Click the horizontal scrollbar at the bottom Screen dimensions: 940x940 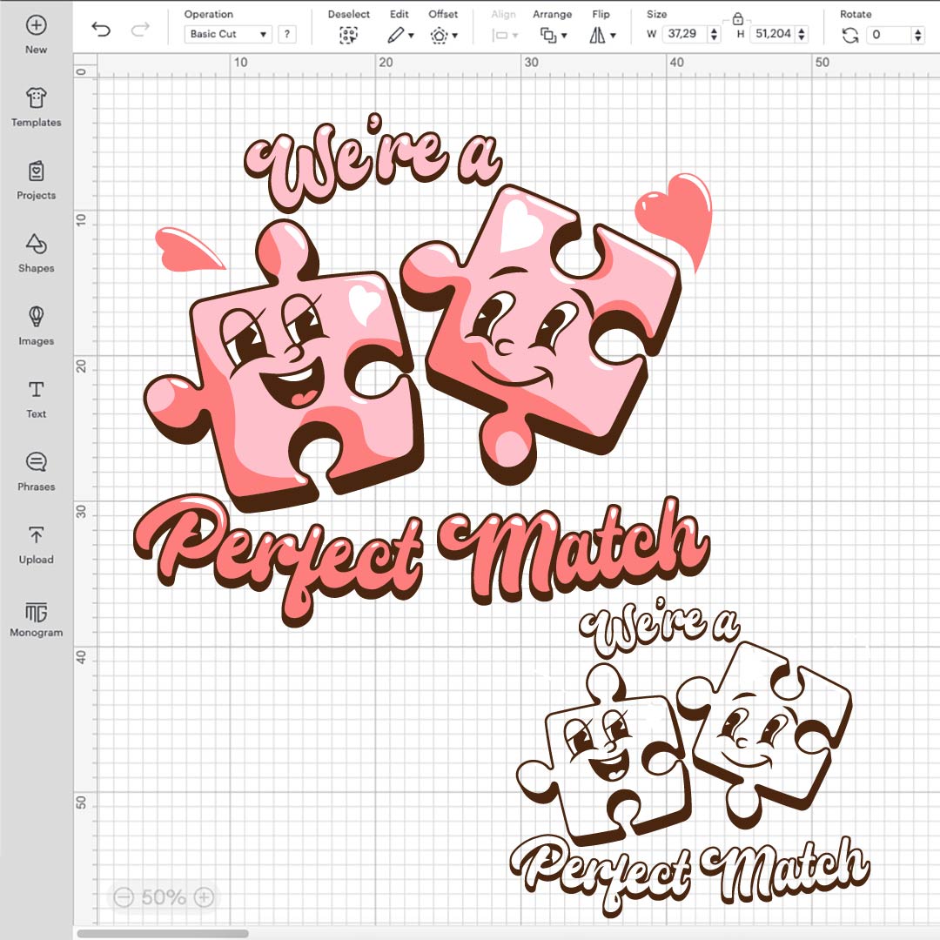pos(163,933)
